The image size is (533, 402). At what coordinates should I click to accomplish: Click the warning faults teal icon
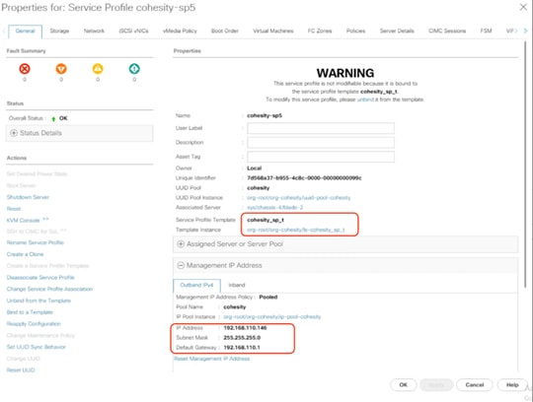coord(134,69)
